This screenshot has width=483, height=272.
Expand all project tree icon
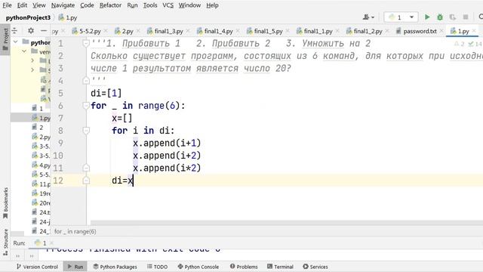pos(14,31)
